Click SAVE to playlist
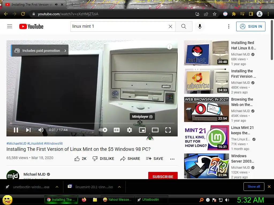The height and width of the screenshot is (205, 274). click(155, 159)
